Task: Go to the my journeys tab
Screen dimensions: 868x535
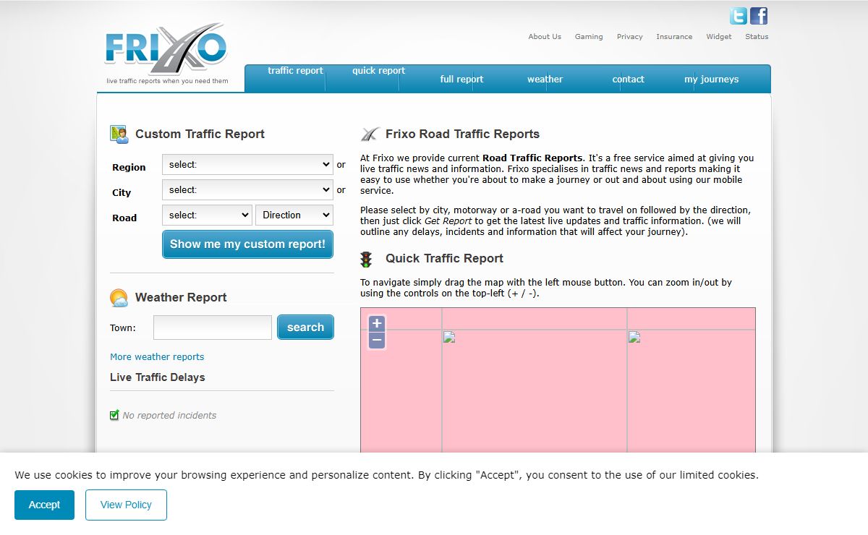Action: coord(712,80)
